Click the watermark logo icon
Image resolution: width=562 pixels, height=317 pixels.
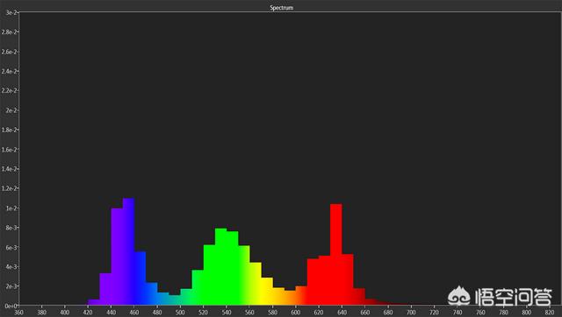(x=458, y=296)
